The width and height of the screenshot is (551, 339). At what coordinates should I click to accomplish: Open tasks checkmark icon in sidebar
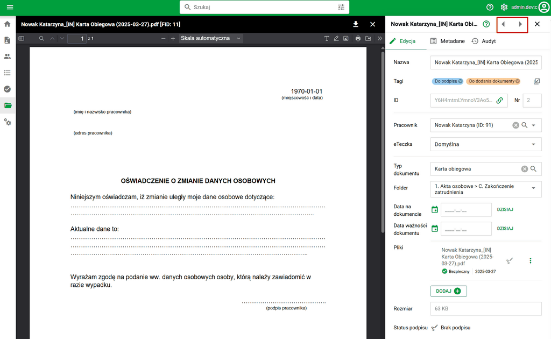pyautogui.click(x=8, y=89)
